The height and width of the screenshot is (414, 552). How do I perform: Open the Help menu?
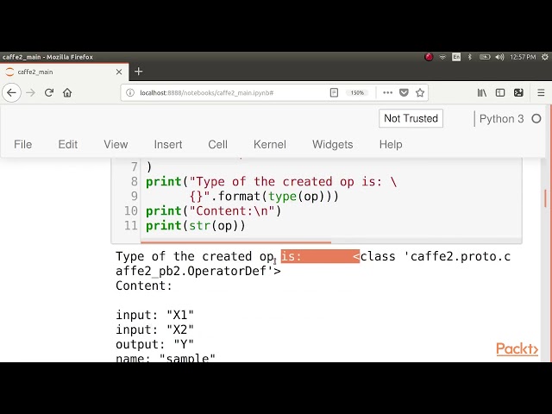click(x=391, y=144)
